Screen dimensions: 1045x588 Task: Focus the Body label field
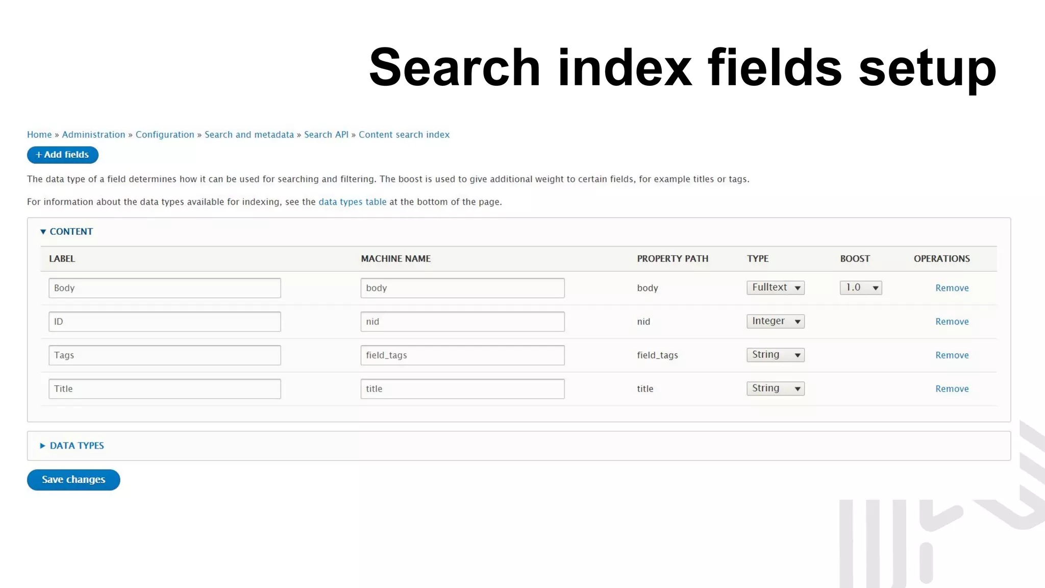click(x=165, y=288)
